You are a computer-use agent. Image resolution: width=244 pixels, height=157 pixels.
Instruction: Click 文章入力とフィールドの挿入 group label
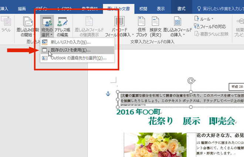pos(152,42)
